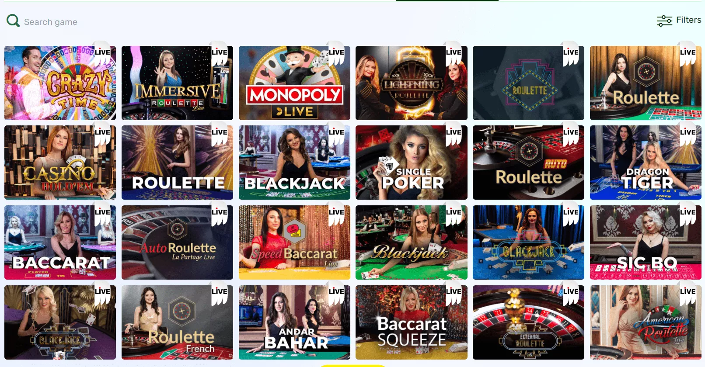Open the Filters text label

688,20
